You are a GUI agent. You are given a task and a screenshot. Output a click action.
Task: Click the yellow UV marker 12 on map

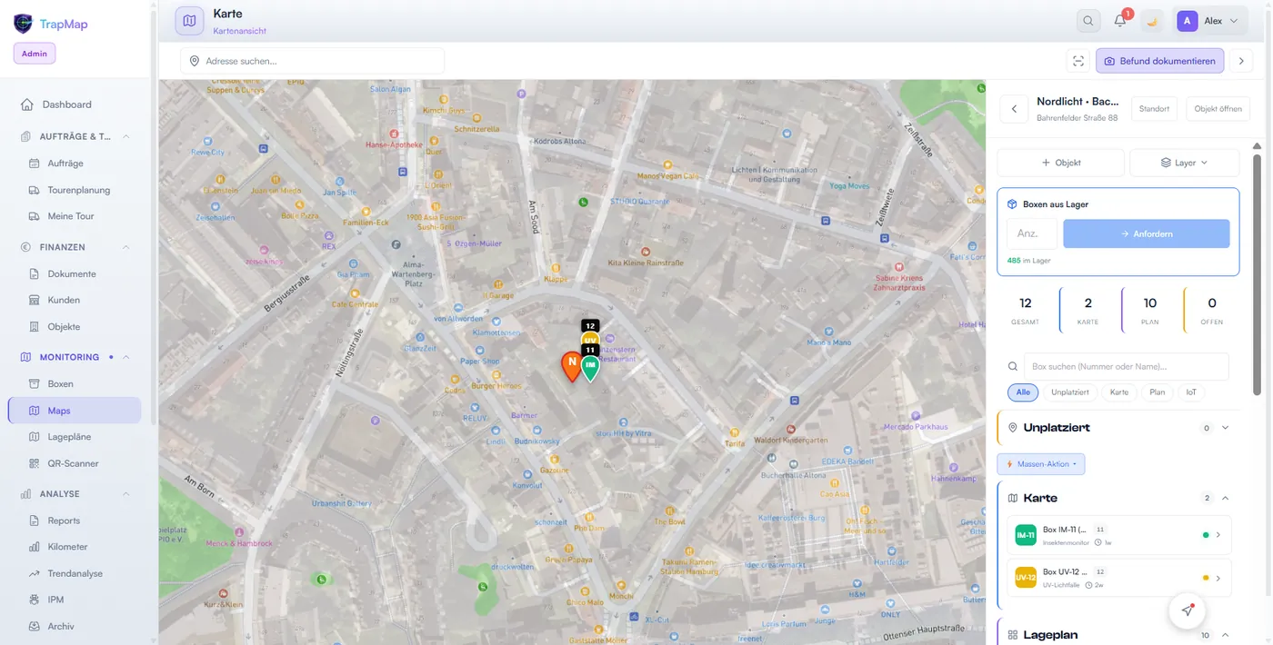(x=590, y=333)
